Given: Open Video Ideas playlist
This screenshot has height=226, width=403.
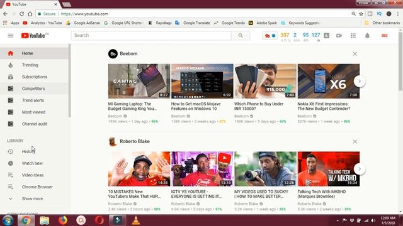Looking at the screenshot, I should [34, 175].
